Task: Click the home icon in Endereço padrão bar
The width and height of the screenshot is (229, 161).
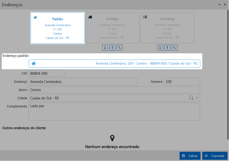Action: tap(33, 64)
